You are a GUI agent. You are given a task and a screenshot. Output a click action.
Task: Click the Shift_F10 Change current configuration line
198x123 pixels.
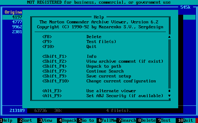(x=102, y=81)
